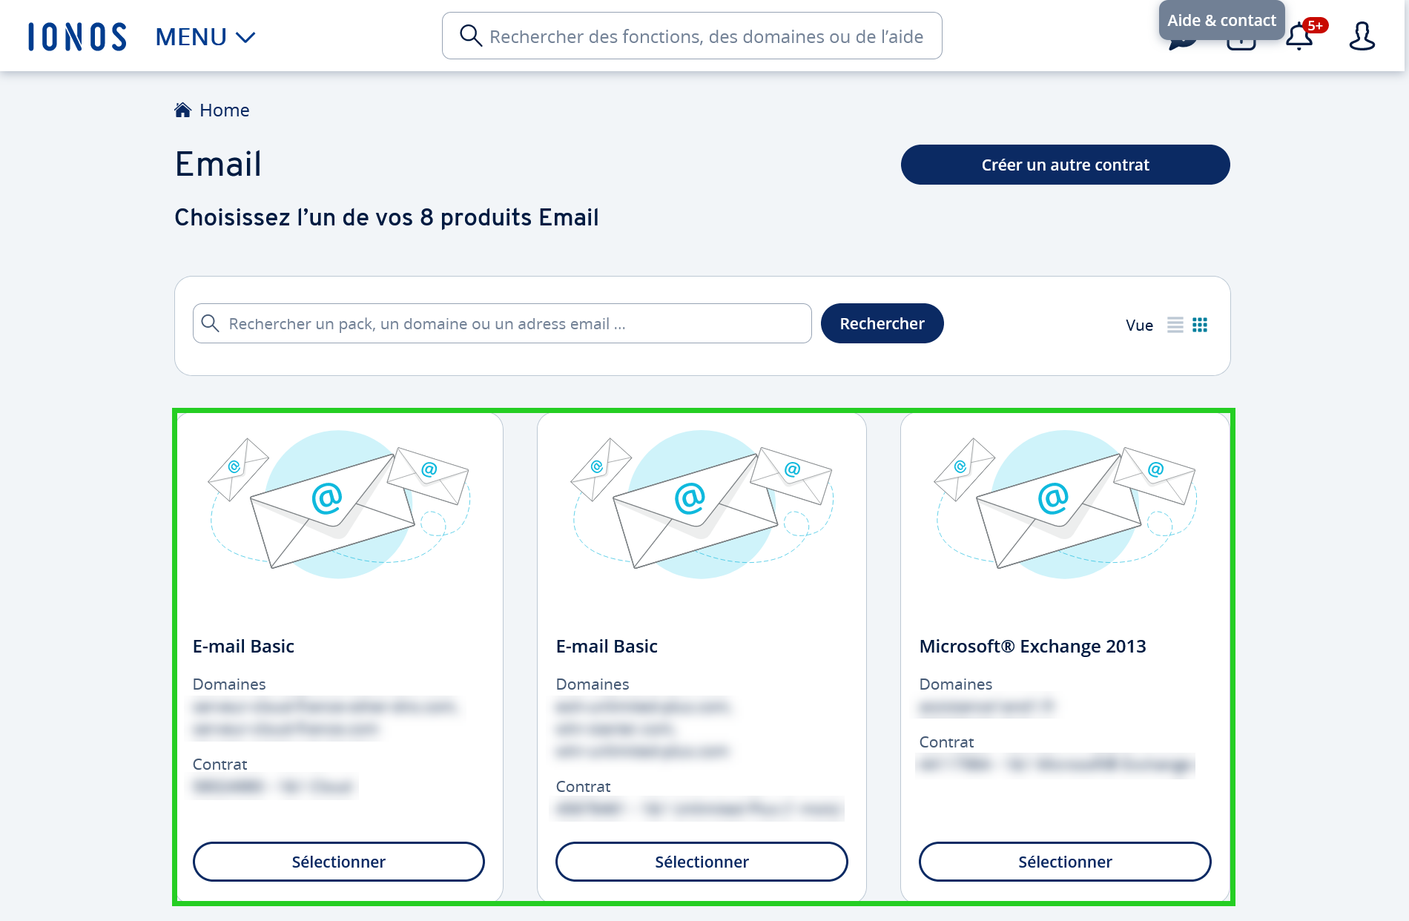This screenshot has width=1409, height=921.
Task: Go to the Home breadcrumb link
Action: (x=224, y=110)
